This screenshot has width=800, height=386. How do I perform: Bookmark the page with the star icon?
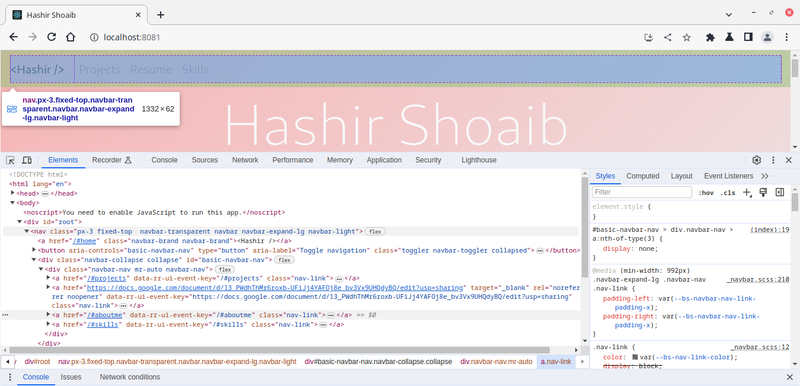coord(687,37)
